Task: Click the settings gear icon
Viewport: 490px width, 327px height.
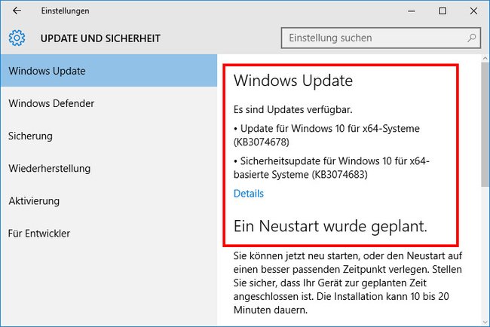Action: [17, 38]
